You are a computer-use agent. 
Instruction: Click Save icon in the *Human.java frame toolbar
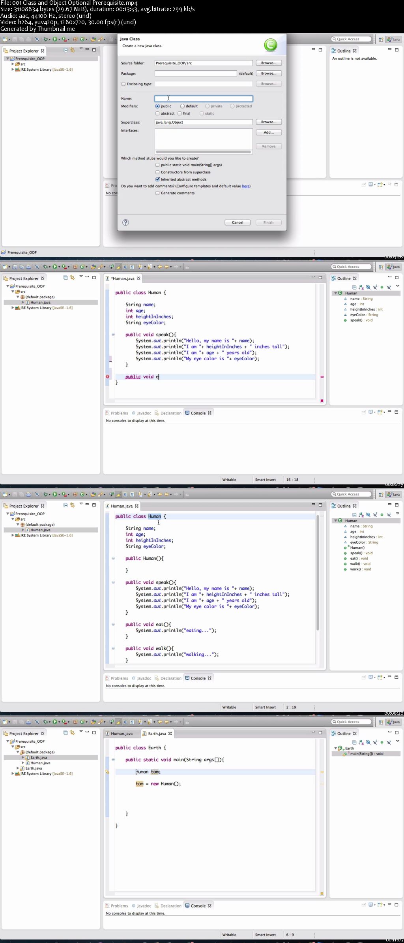[15, 267]
